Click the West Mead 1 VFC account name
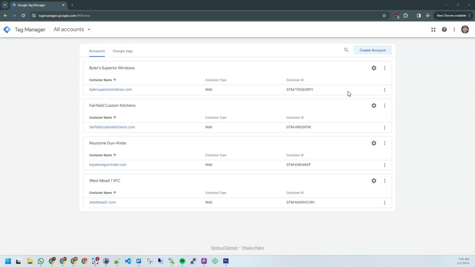 click(x=105, y=181)
